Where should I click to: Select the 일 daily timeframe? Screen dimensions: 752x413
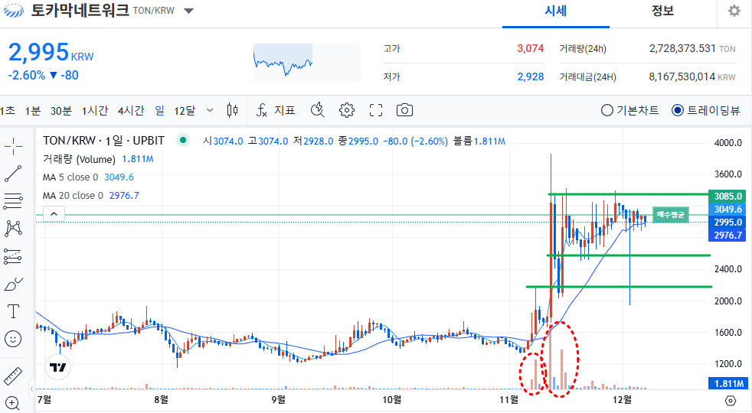(160, 111)
